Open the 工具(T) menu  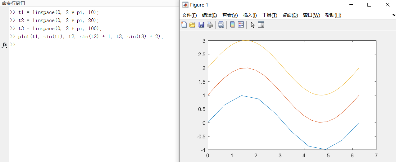(x=270, y=15)
